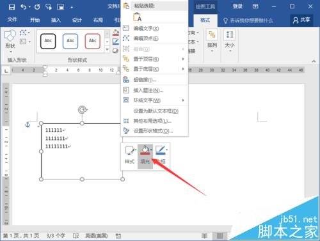
Task: Open ribbon display options icon
Action: [255, 6]
